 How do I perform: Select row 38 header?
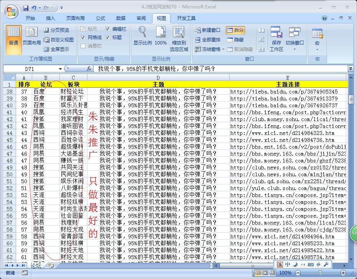click(x=10, y=92)
